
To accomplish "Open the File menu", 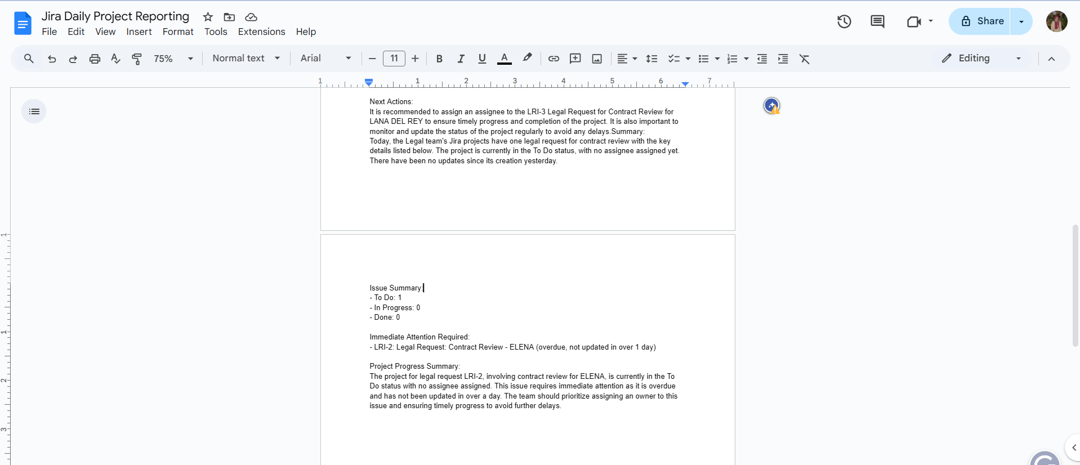I will (50, 32).
